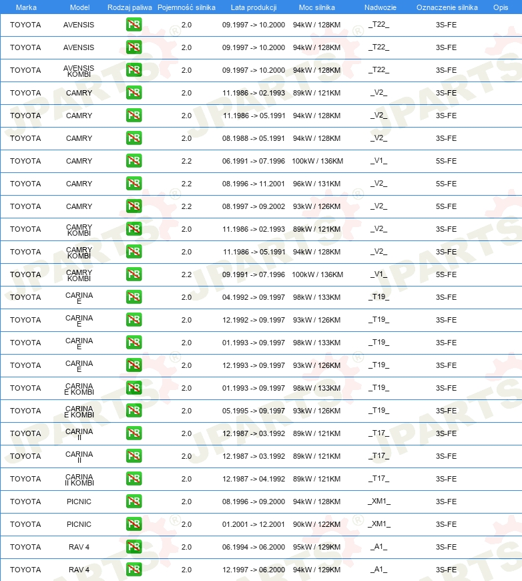Click the Opis column header
Image resolution: width=522 pixels, height=581 pixels.
[x=501, y=7]
